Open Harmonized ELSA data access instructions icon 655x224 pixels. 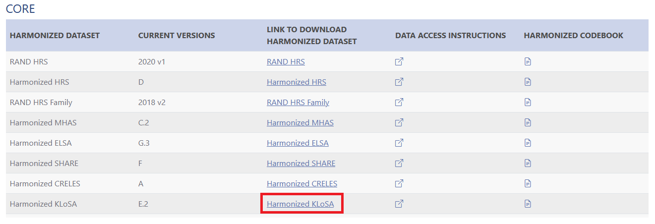(x=399, y=143)
